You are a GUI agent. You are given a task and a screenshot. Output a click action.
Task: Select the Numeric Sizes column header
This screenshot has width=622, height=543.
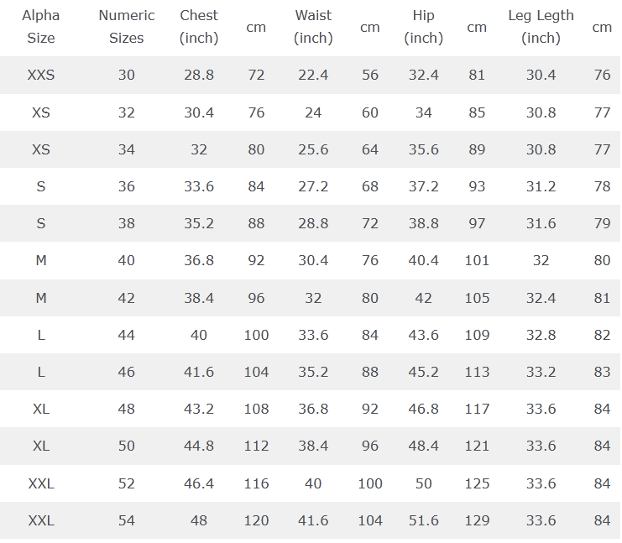pyautogui.click(x=127, y=27)
